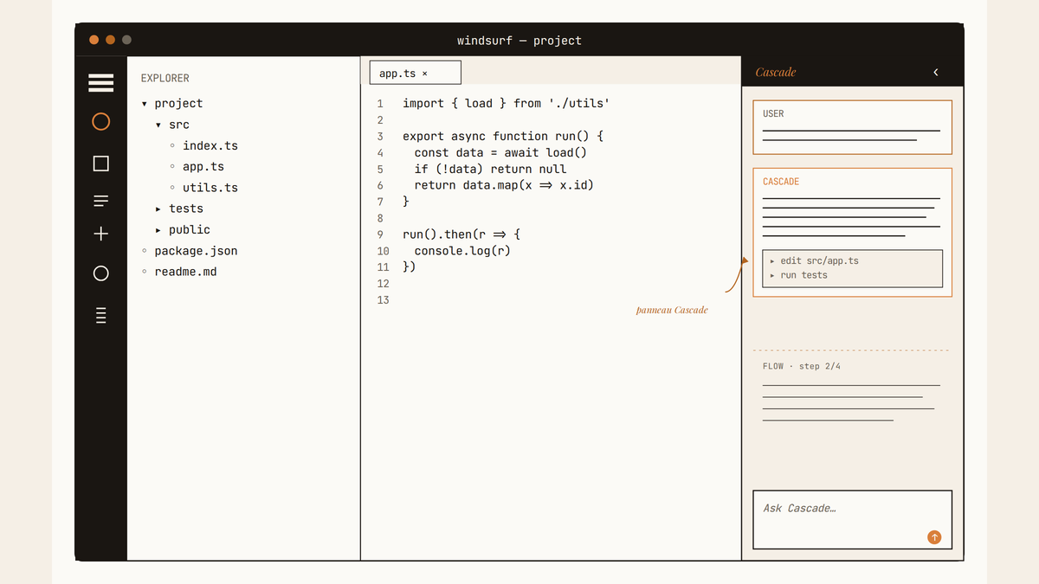Click 'export async function run()' line
This screenshot has height=584, width=1039.
coord(503,136)
